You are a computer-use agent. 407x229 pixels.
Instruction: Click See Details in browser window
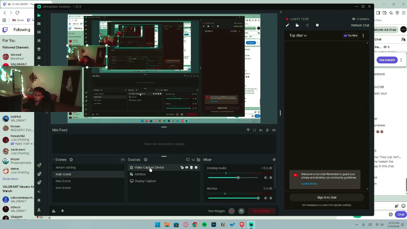[x=387, y=60]
